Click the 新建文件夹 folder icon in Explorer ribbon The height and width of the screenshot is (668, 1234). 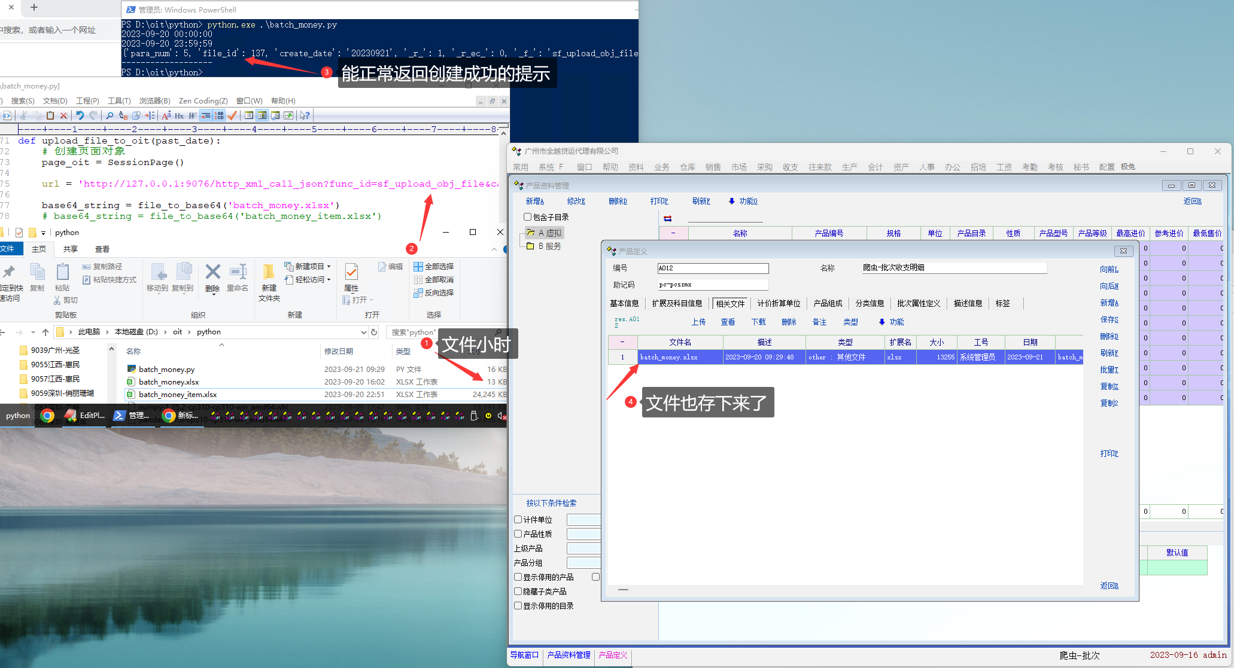[269, 273]
